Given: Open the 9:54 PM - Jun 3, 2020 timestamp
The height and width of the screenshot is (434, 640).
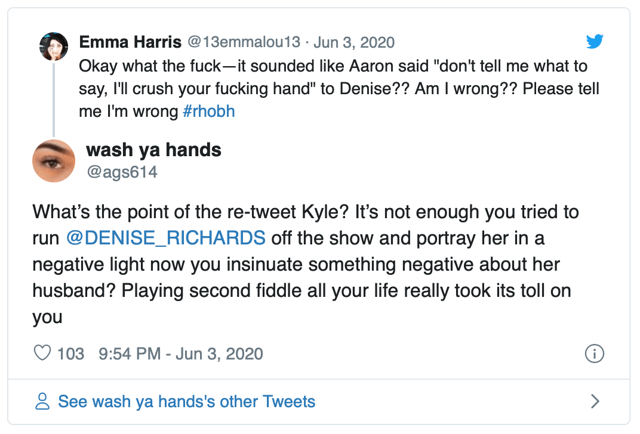Looking at the screenshot, I should pos(181,354).
